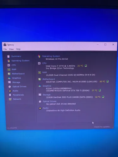118x157 pixels.
Task: Maximize the Speccy window
Action: [x=105, y=45]
